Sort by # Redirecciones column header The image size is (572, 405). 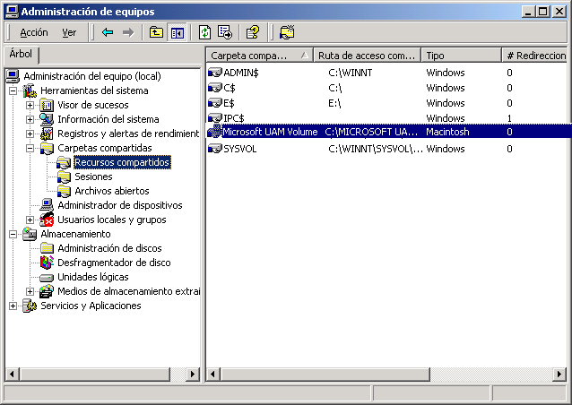click(x=534, y=56)
